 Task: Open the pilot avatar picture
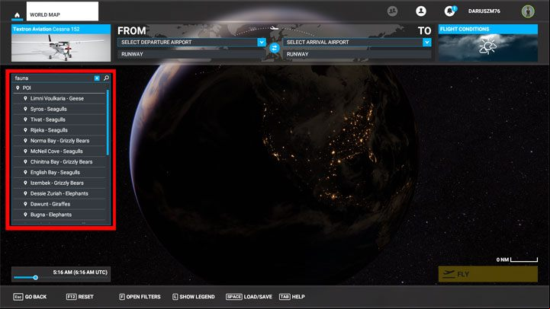click(x=528, y=11)
